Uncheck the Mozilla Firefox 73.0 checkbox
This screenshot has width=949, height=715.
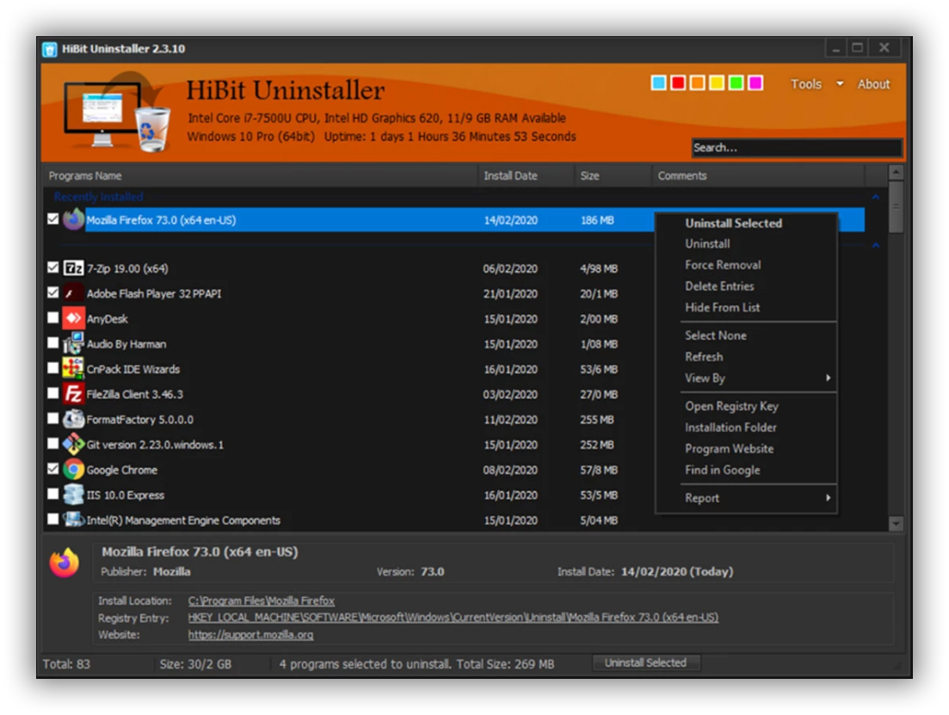pos(53,219)
